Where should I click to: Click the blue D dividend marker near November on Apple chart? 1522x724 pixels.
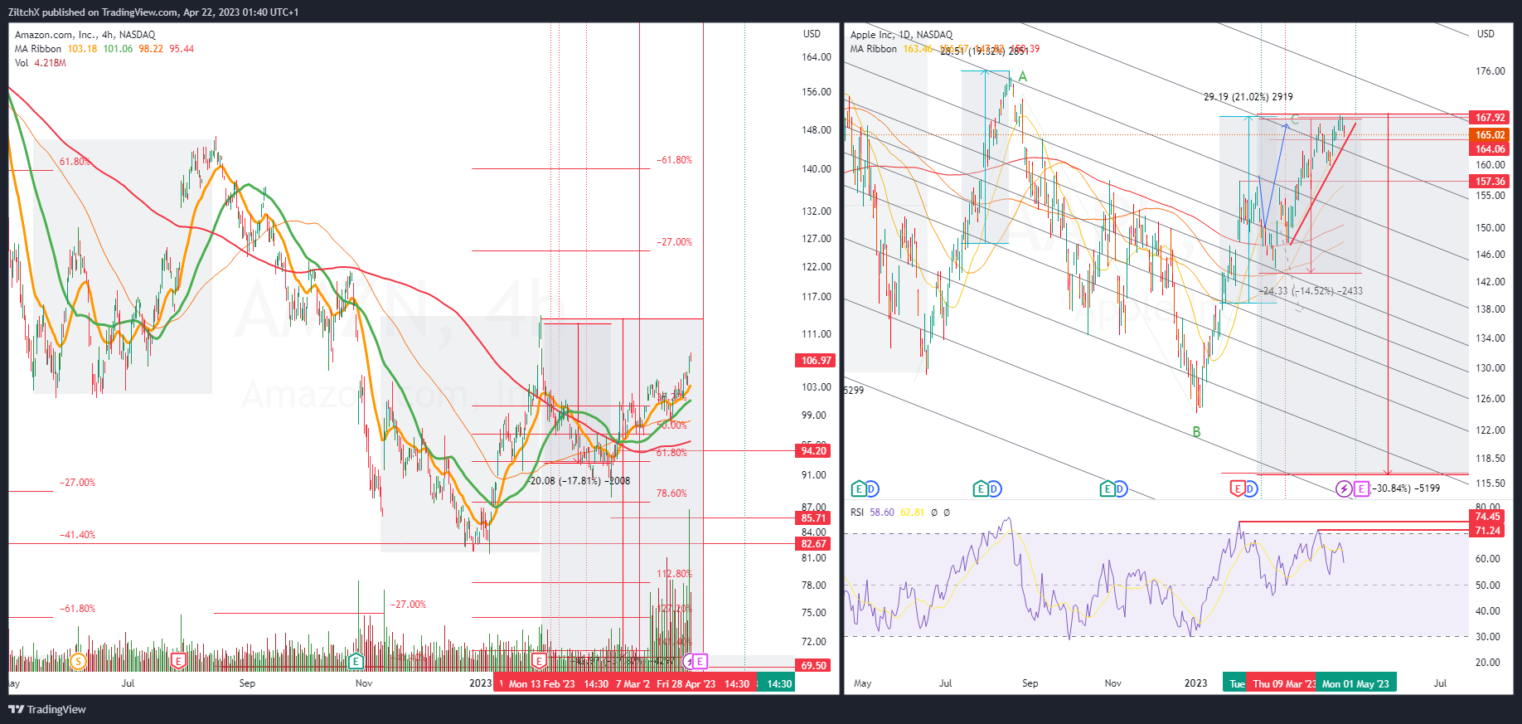[x=1120, y=489]
